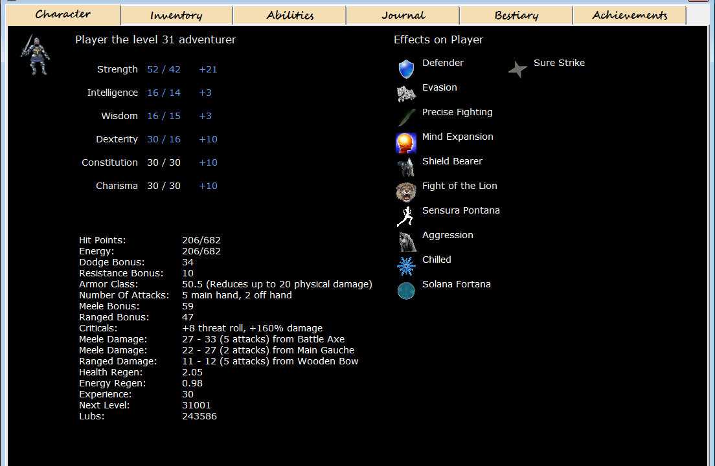715x466 pixels.
Task: Click the Strength +21 bonus value
Action: pos(208,69)
